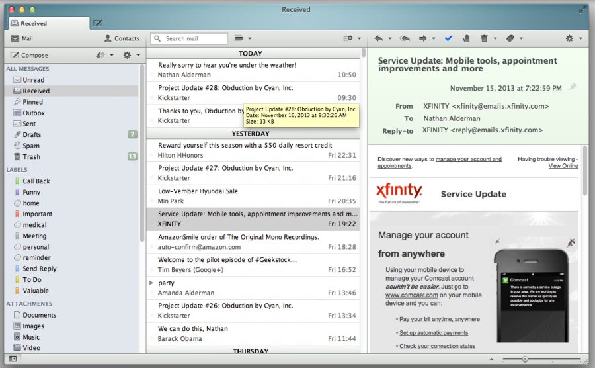Click the get mail arrows icon
Viewport: 595px width, 368px height.
pyautogui.click(x=100, y=55)
